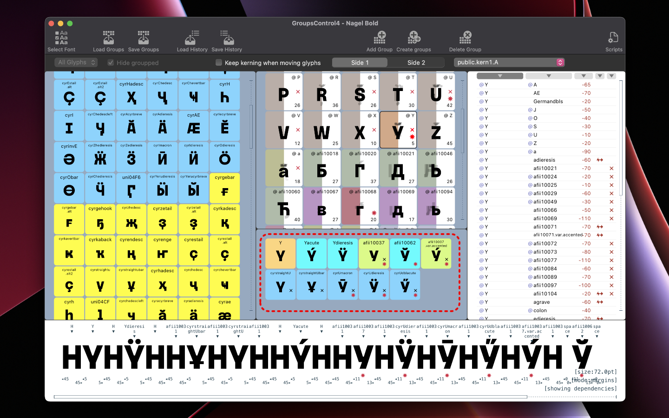Image resolution: width=669 pixels, height=418 pixels.
Task: Select the Germandbls kerning pair row
Action: [547, 102]
